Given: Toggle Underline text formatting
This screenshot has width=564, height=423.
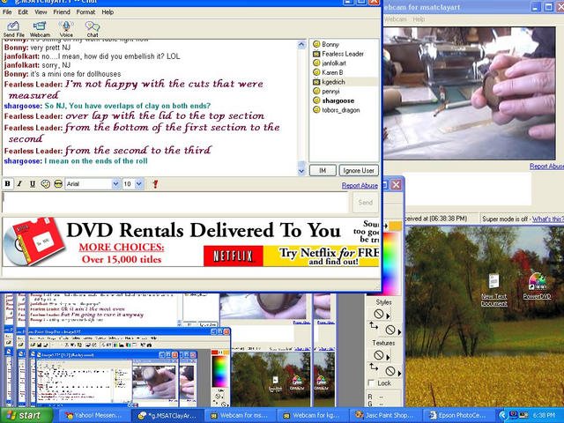Looking at the screenshot, I should 33,184.
